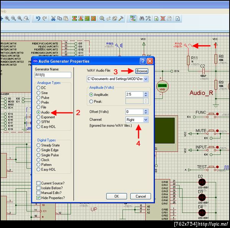Screen dimensions: 230x228
Task: Click the Generator Name input field
Action: click(x=53, y=75)
